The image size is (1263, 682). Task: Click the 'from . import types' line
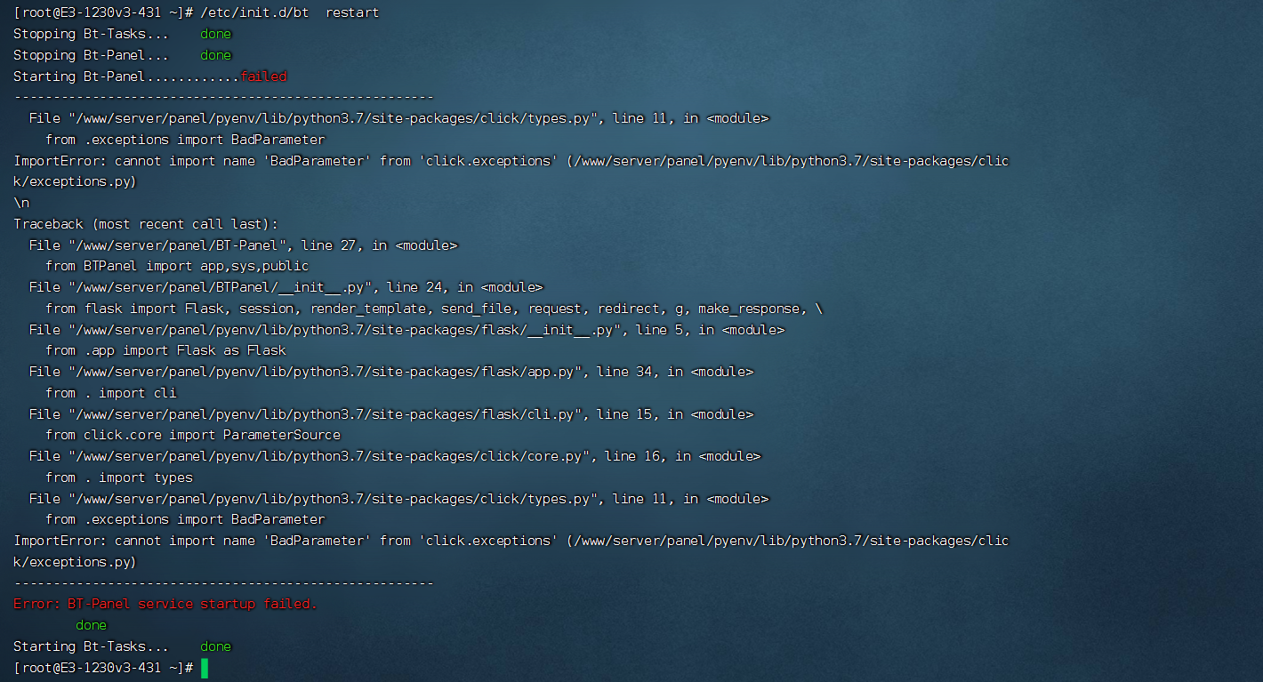(x=119, y=477)
